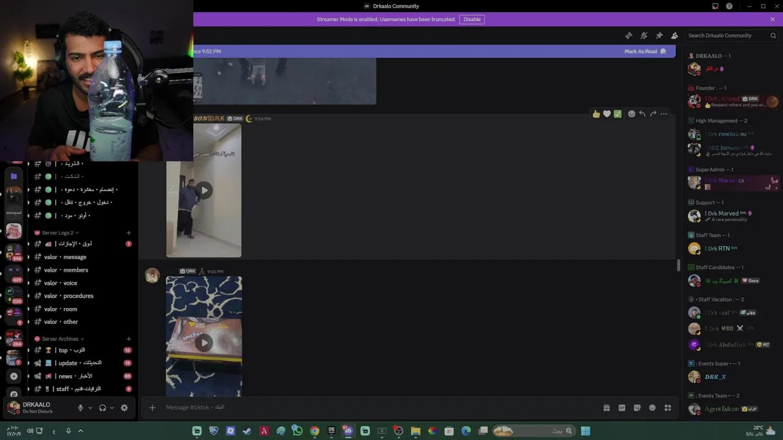Open Agent falcon member profile
Screen dimensions: 783x440
[732, 409]
